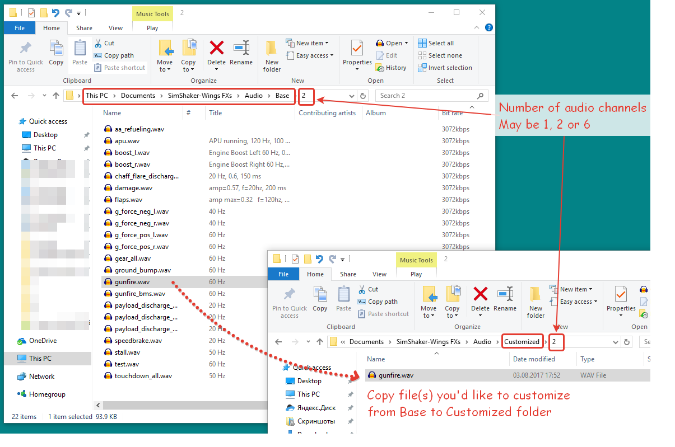Open the File tab in the back window

pyautogui.click(x=20, y=28)
